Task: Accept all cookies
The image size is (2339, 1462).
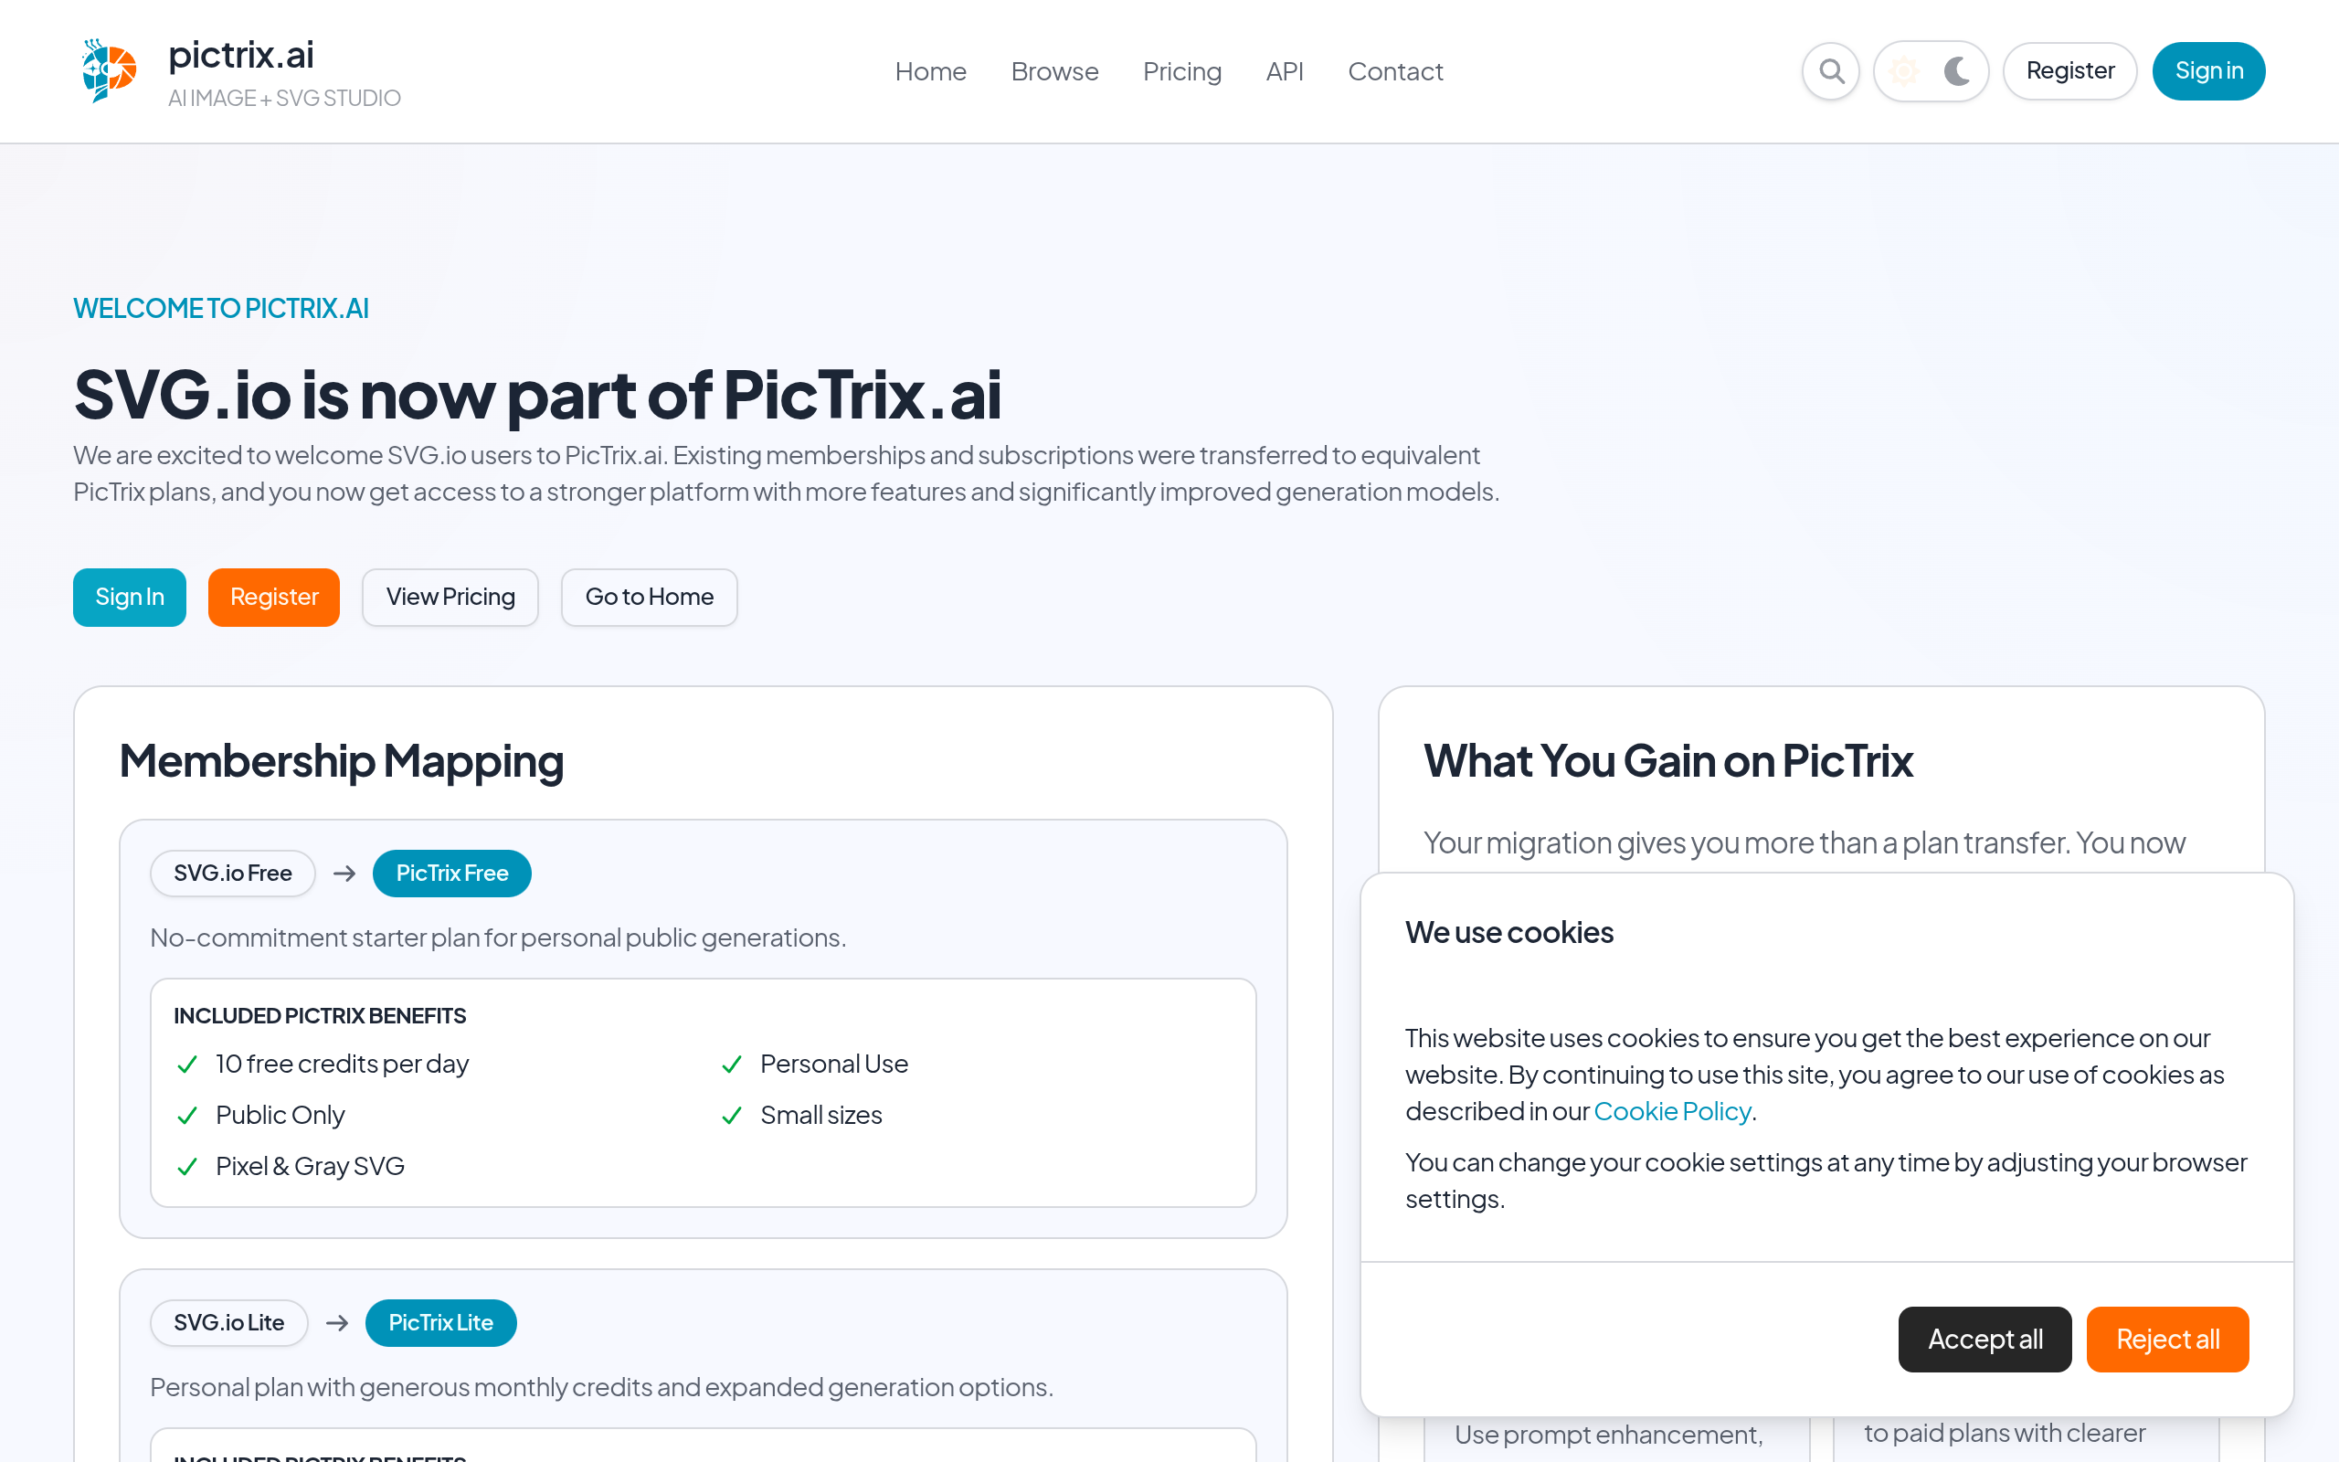Action: (x=1984, y=1339)
